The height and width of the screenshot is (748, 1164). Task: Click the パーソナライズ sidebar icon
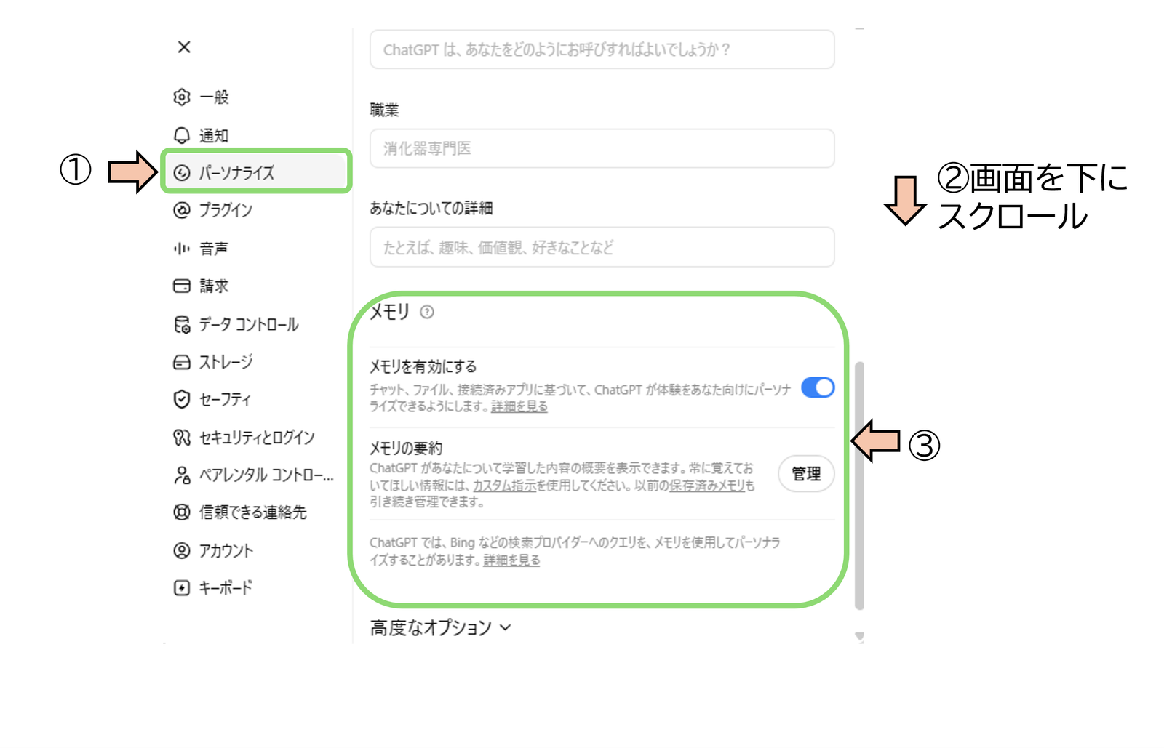(x=182, y=172)
